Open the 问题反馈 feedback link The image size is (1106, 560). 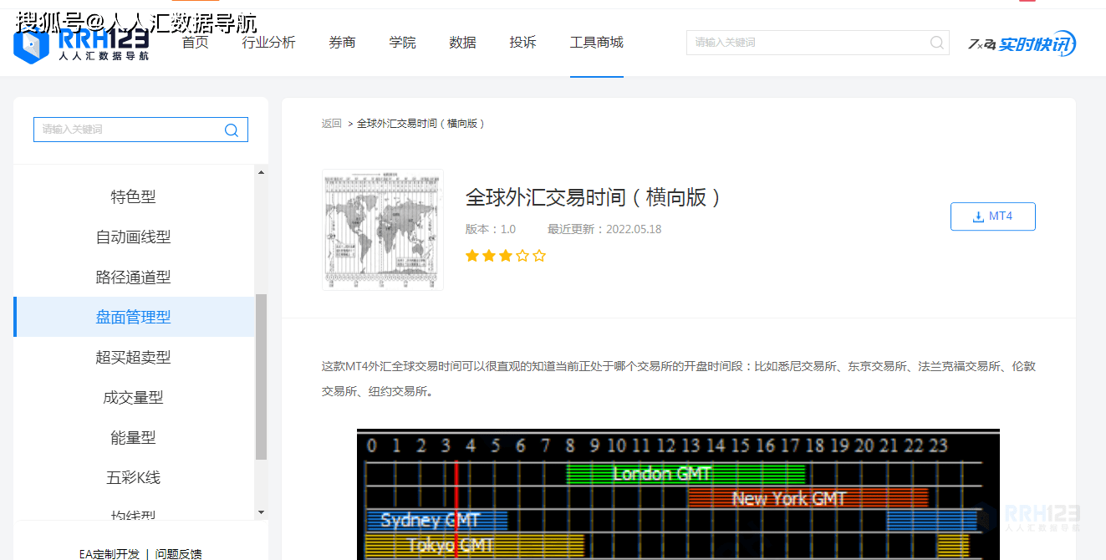(x=180, y=552)
